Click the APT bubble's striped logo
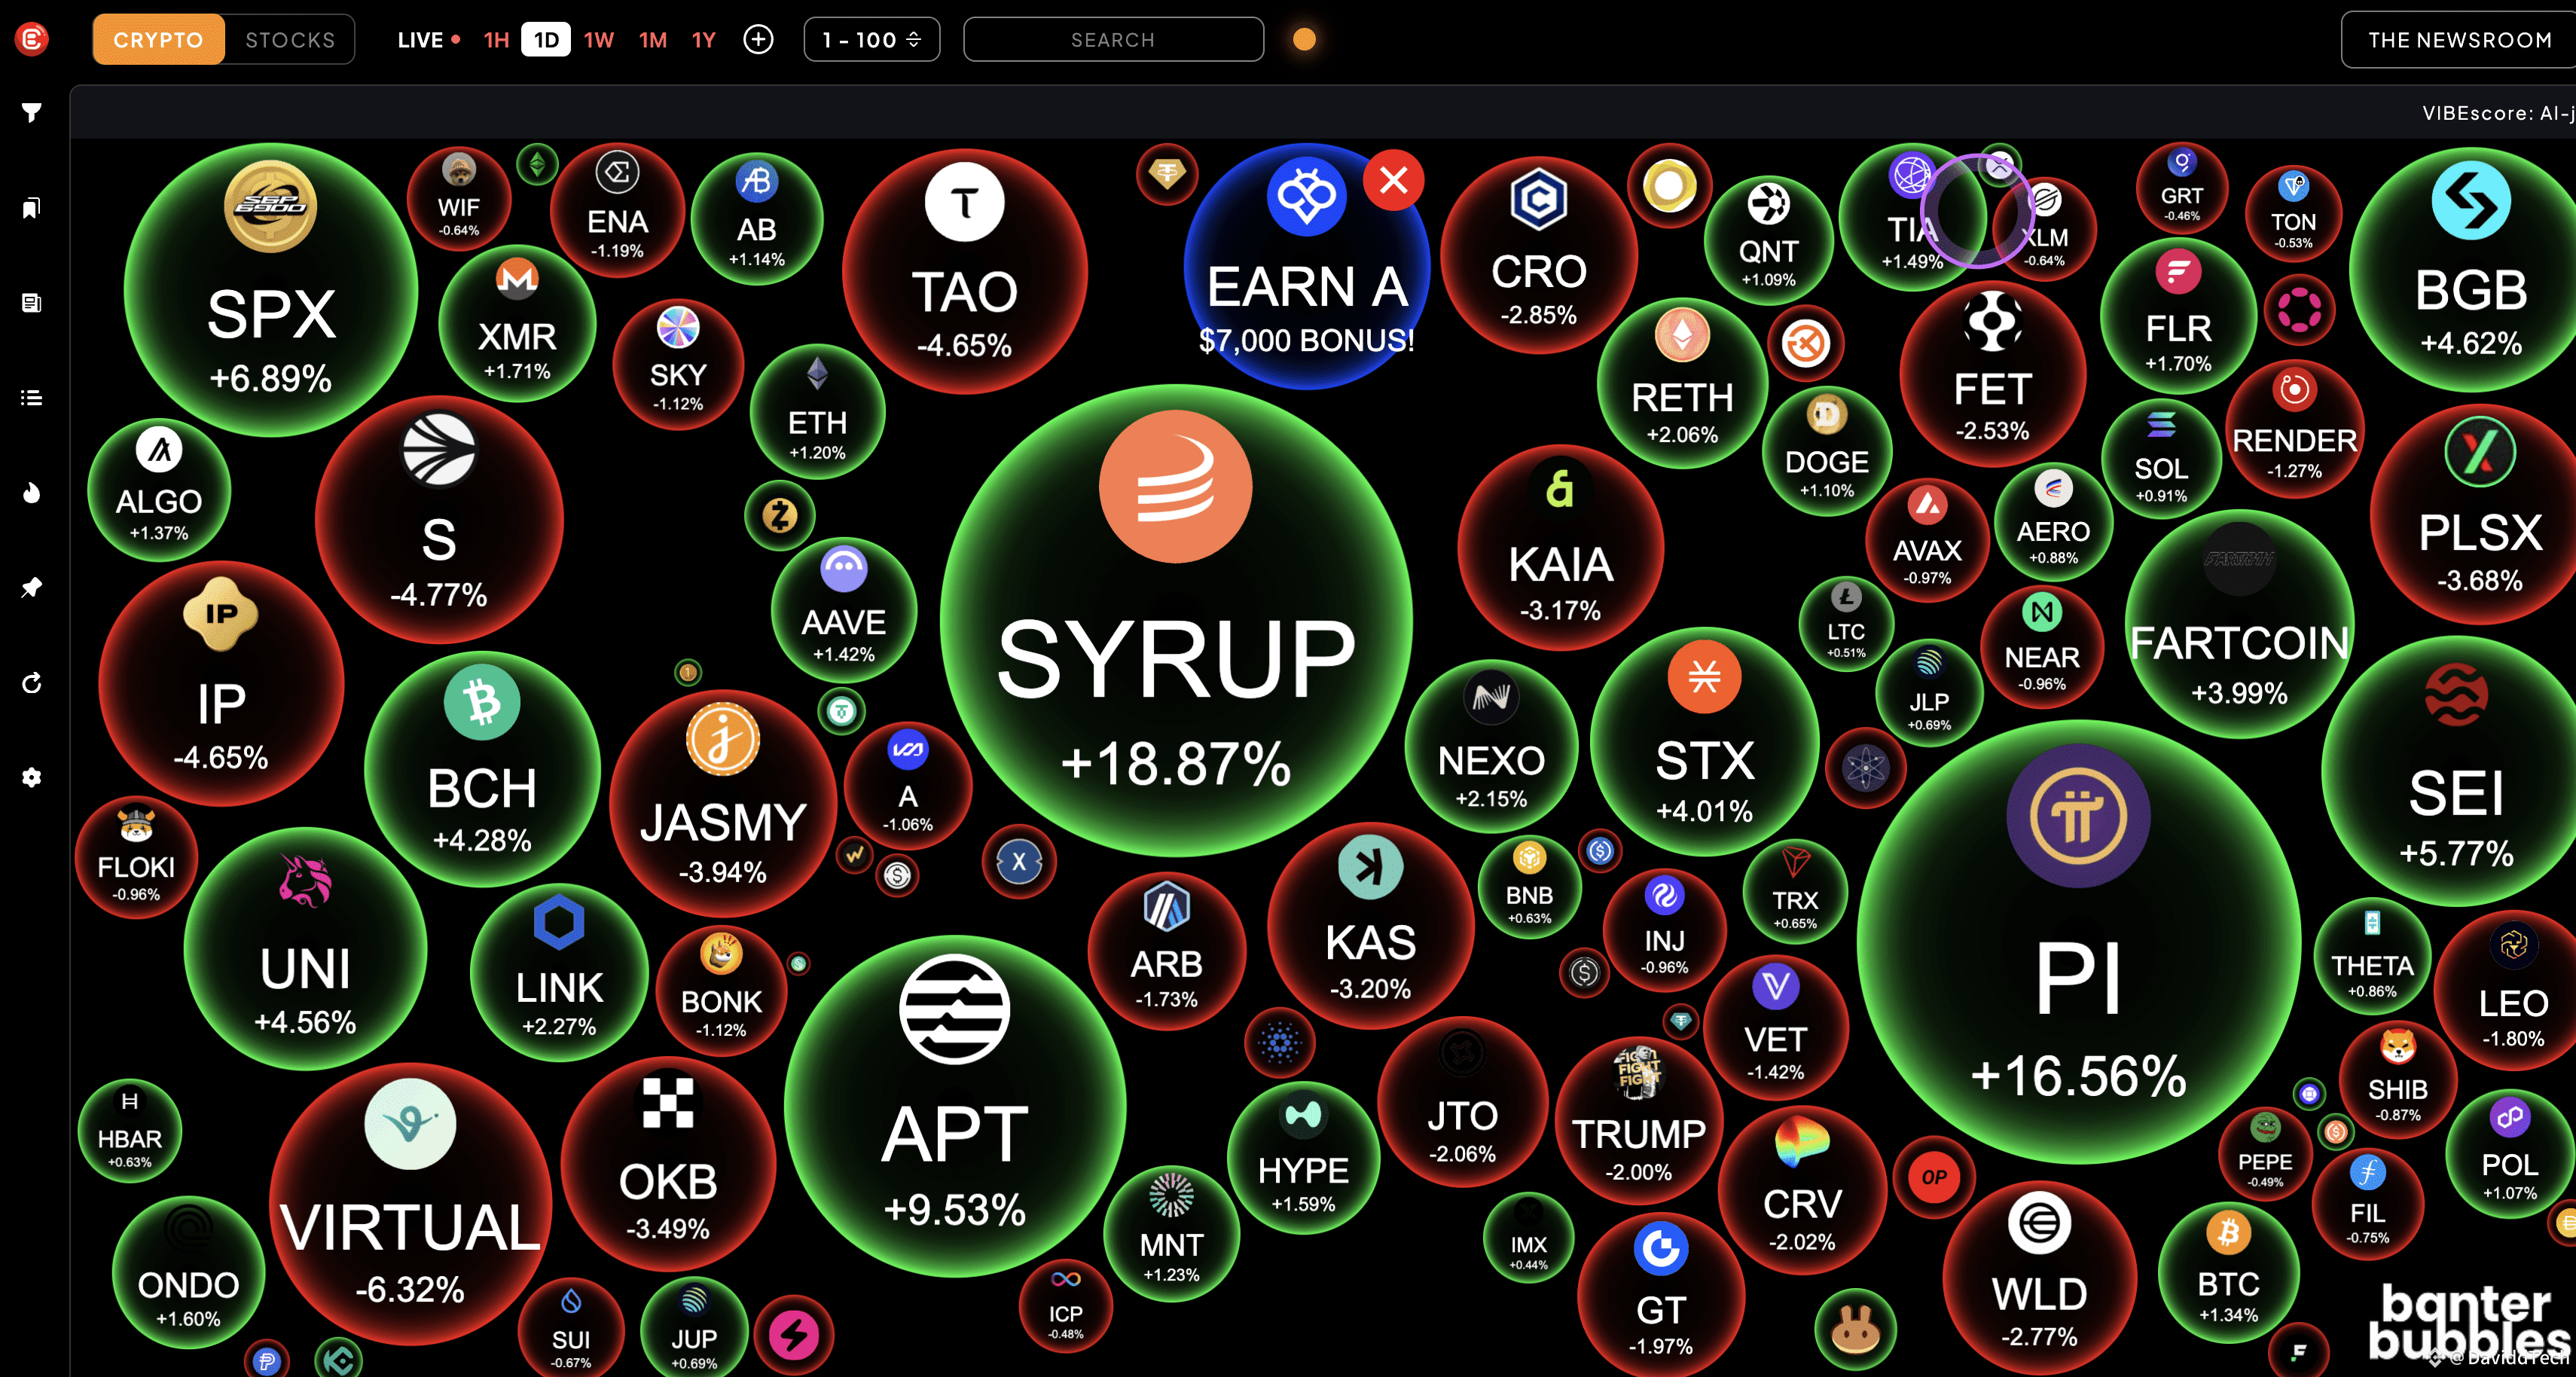This screenshot has height=1377, width=2576. pos(954,1009)
